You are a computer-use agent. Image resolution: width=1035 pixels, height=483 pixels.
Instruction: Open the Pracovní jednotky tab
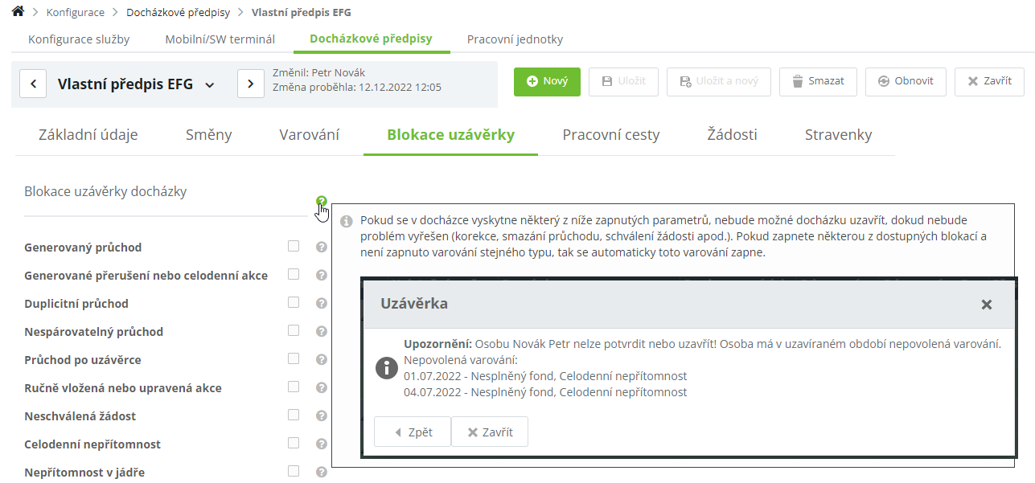pos(515,39)
